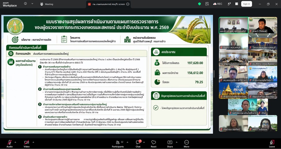Select the iPad ของ อมรรัตน์ video thumbnail

coord(233,123)
